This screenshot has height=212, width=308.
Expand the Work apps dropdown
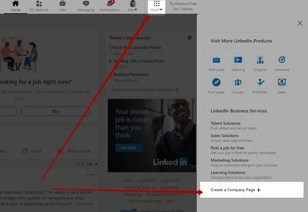pyautogui.click(x=156, y=6)
